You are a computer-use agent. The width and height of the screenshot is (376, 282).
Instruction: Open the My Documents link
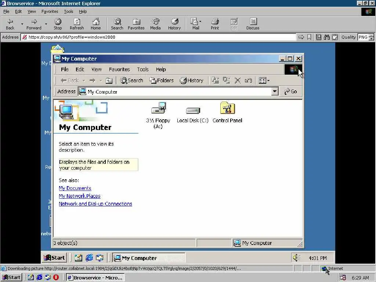(75, 188)
